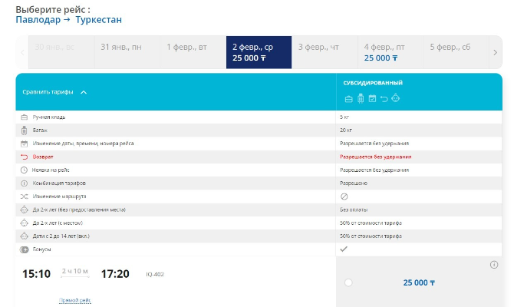Collapse the 'Сравнить тарифы' comparison section
The width and height of the screenshot is (514, 307).
84,92
